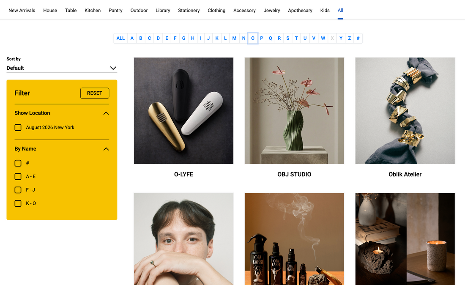The image size is (465, 285).
Task: Filter brands by letter S
Action: click(x=287, y=38)
